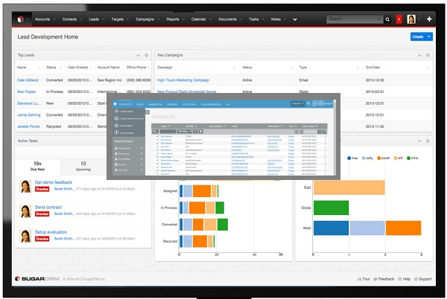
Task: Click Import Contacts icon in overlay sidebar
Action: coord(116,132)
